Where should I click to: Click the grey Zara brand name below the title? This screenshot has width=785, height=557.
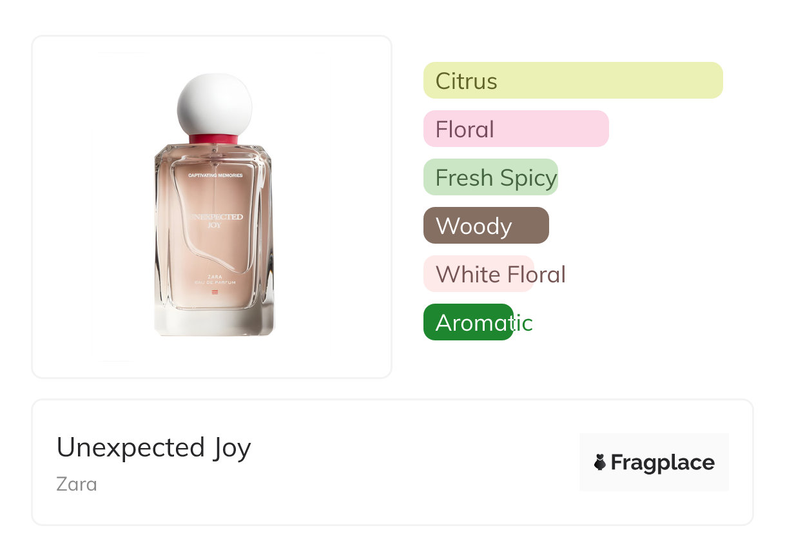tap(77, 484)
